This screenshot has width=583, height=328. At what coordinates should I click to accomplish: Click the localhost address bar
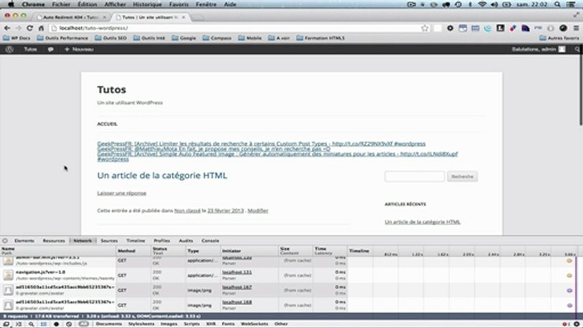click(x=239, y=28)
